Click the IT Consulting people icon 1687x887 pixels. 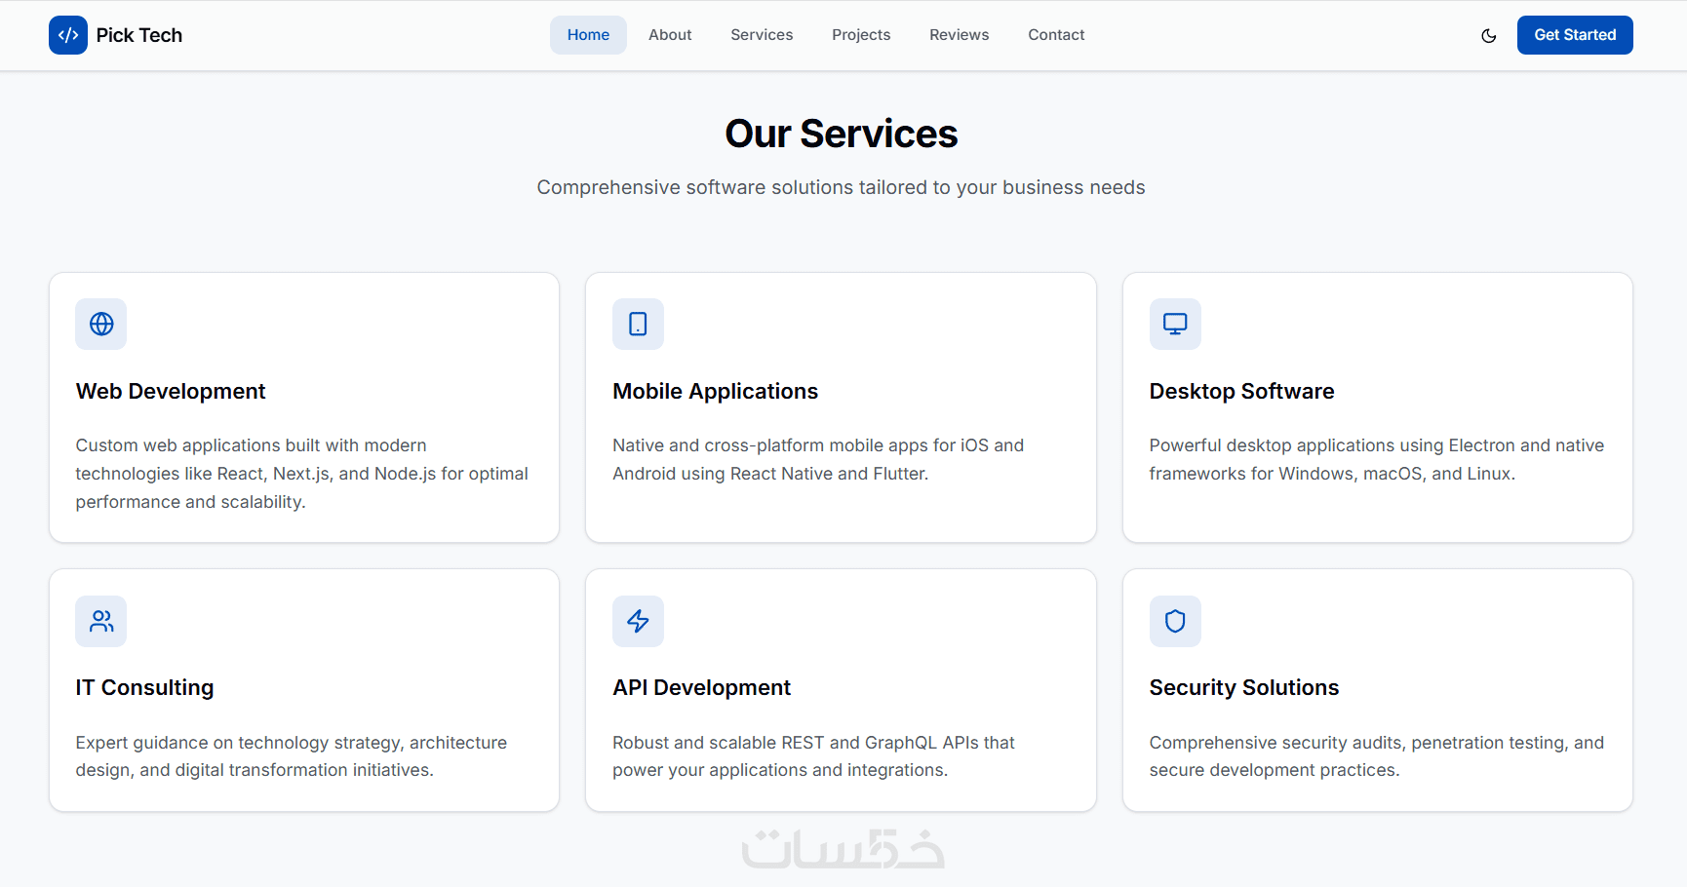pos(101,621)
